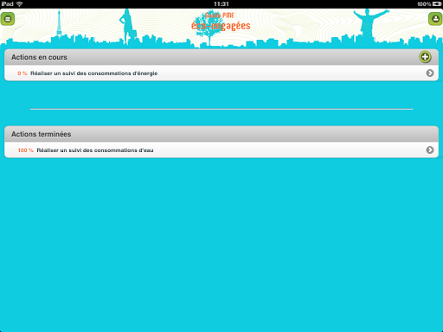The width and height of the screenshot is (443, 332).
Task: Select "Réaliser un suivi des consommations d'eau"
Action: pos(95,150)
